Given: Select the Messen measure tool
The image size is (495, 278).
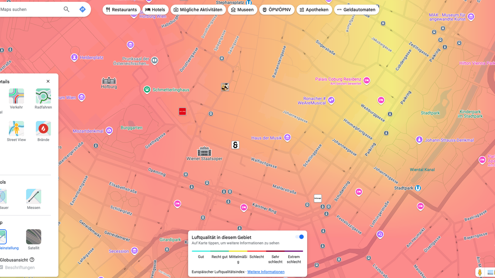Looking at the screenshot, I should click(x=34, y=197).
